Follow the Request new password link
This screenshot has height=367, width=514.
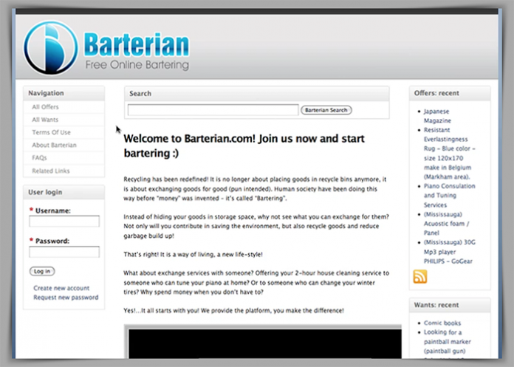(66, 298)
